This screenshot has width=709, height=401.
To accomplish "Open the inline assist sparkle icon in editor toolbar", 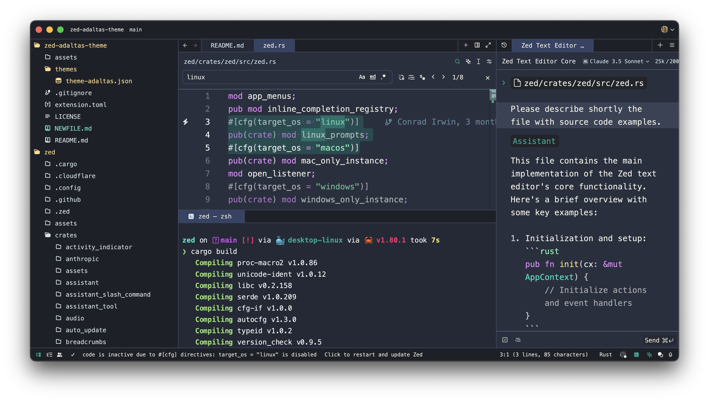I will (x=468, y=61).
